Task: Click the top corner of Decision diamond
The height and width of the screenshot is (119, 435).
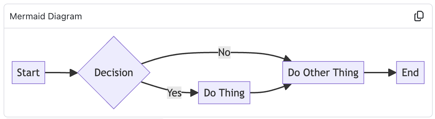Action: [x=114, y=37]
